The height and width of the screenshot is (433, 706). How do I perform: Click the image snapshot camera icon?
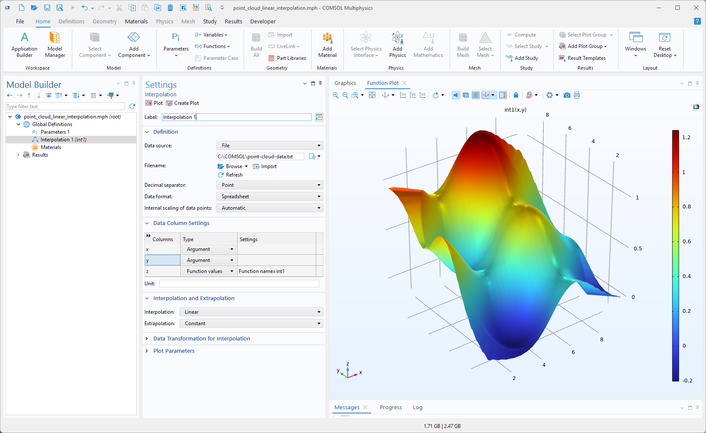[x=567, y=95]
